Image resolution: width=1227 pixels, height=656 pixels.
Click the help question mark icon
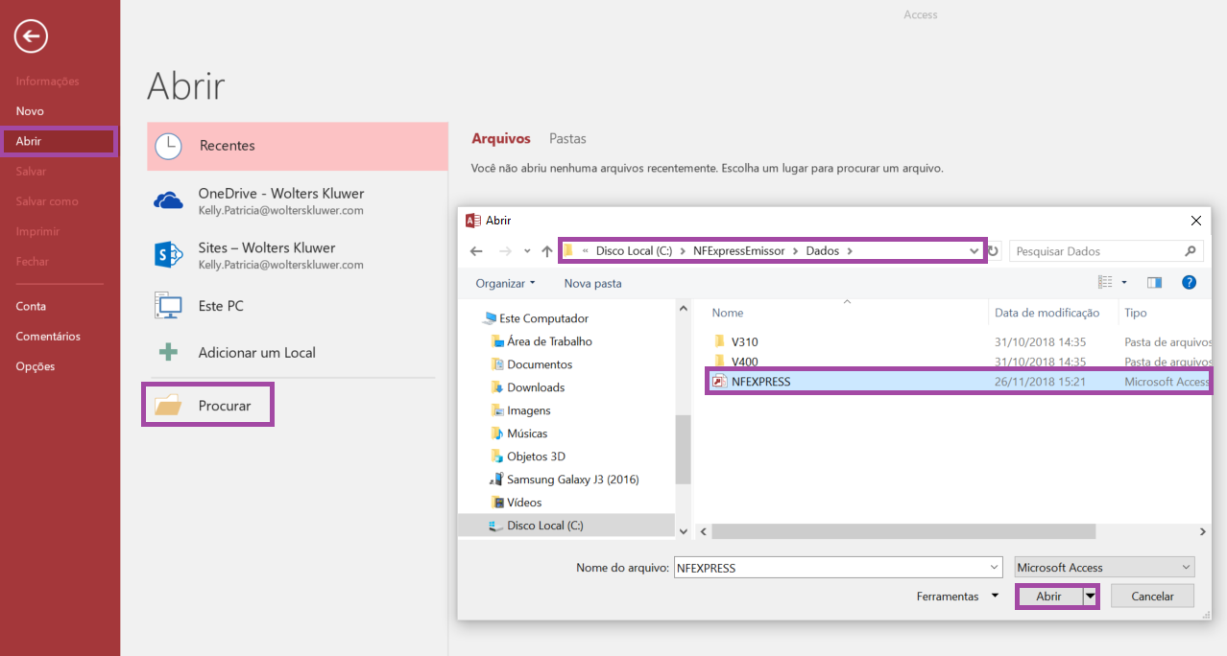[x=1189, y=283]
